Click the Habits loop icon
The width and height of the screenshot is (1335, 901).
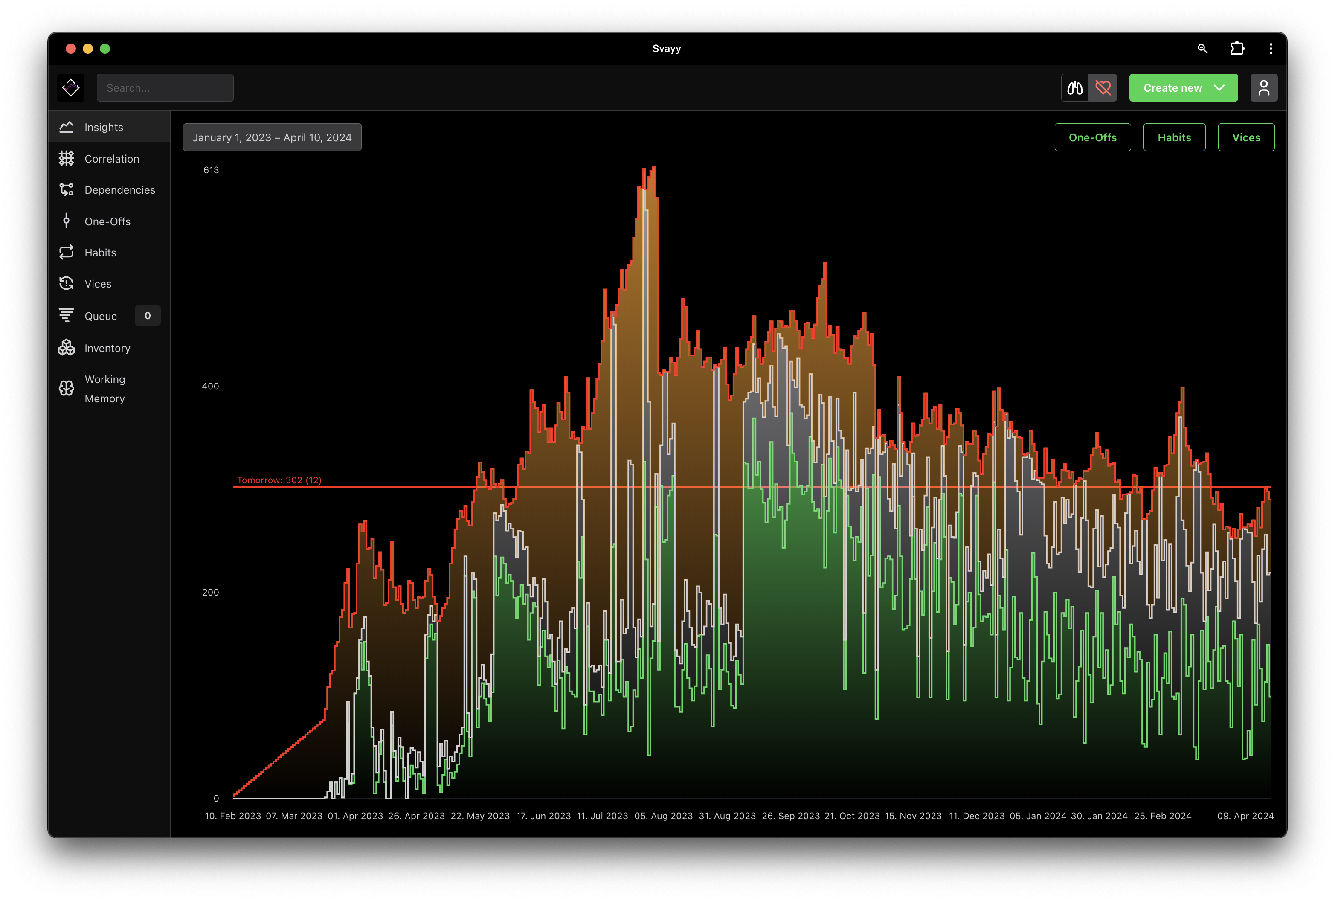pyautogui.click(x=67, y=252)
